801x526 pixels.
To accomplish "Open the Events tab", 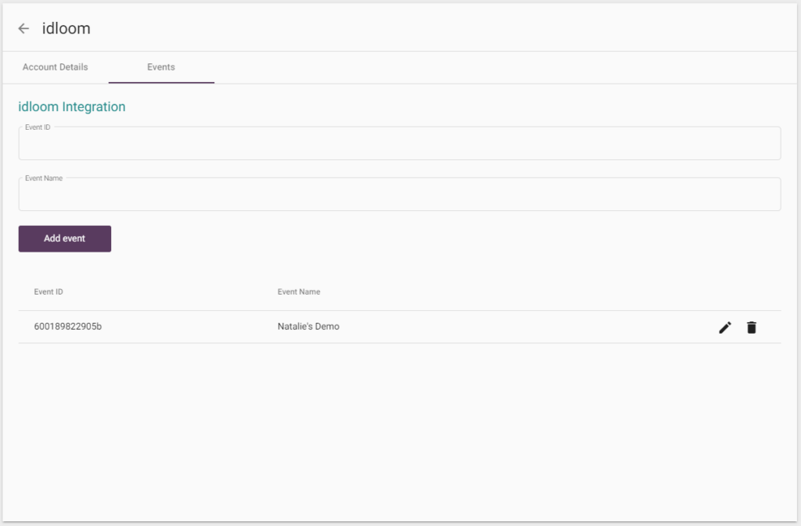I will tap(161, 67).
